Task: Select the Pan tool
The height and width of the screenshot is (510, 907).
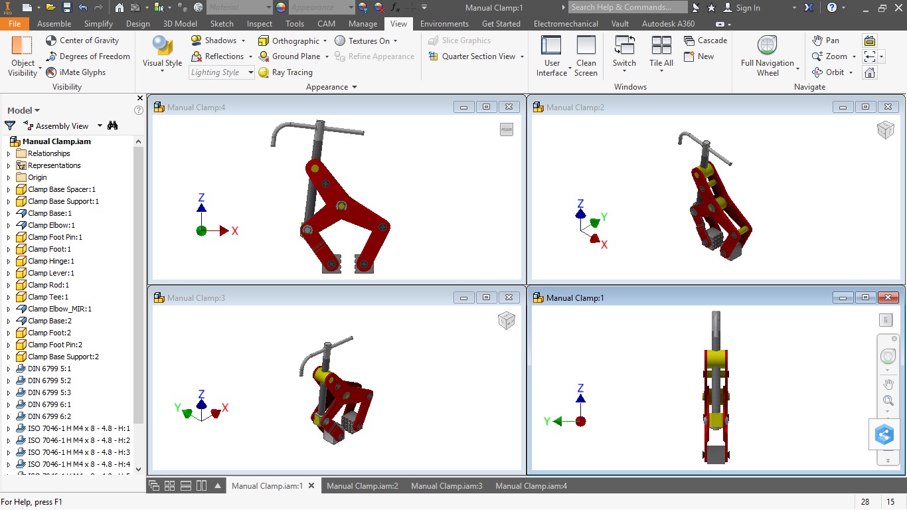Action: [x=825, y=41]
